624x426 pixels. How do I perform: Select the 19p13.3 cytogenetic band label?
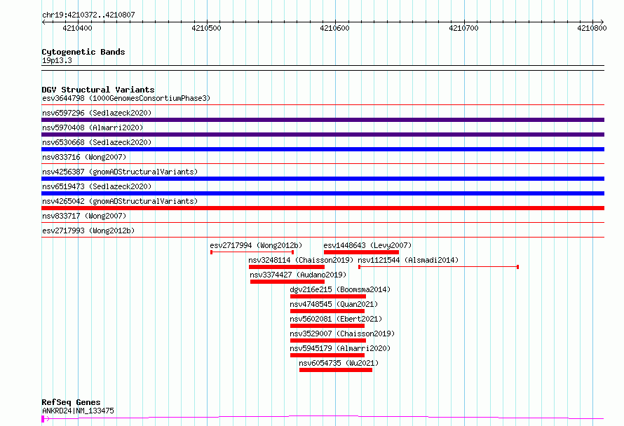[x=57, y=60]
